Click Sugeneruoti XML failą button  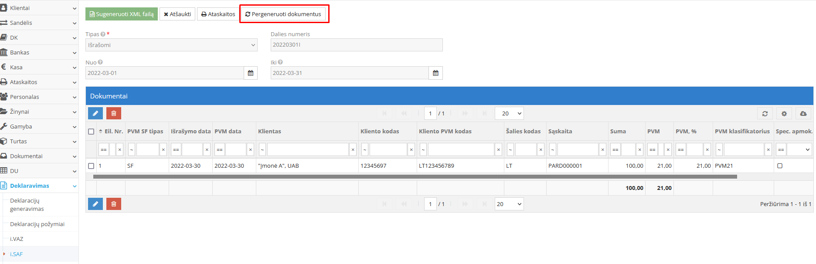click(122, 14)
